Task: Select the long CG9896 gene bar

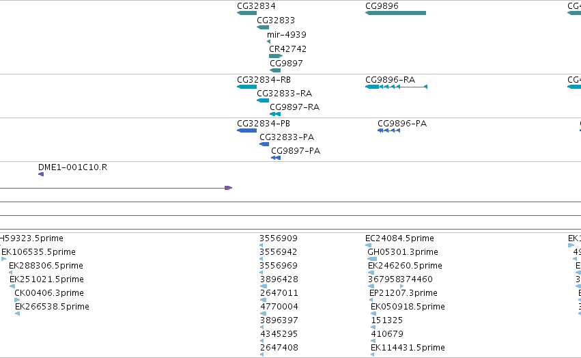Action: tap(396, 13)
